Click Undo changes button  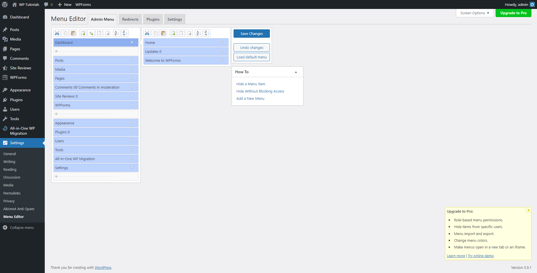point(252,48)
